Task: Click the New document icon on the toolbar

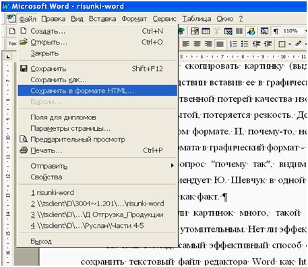Action: [12, 31]
